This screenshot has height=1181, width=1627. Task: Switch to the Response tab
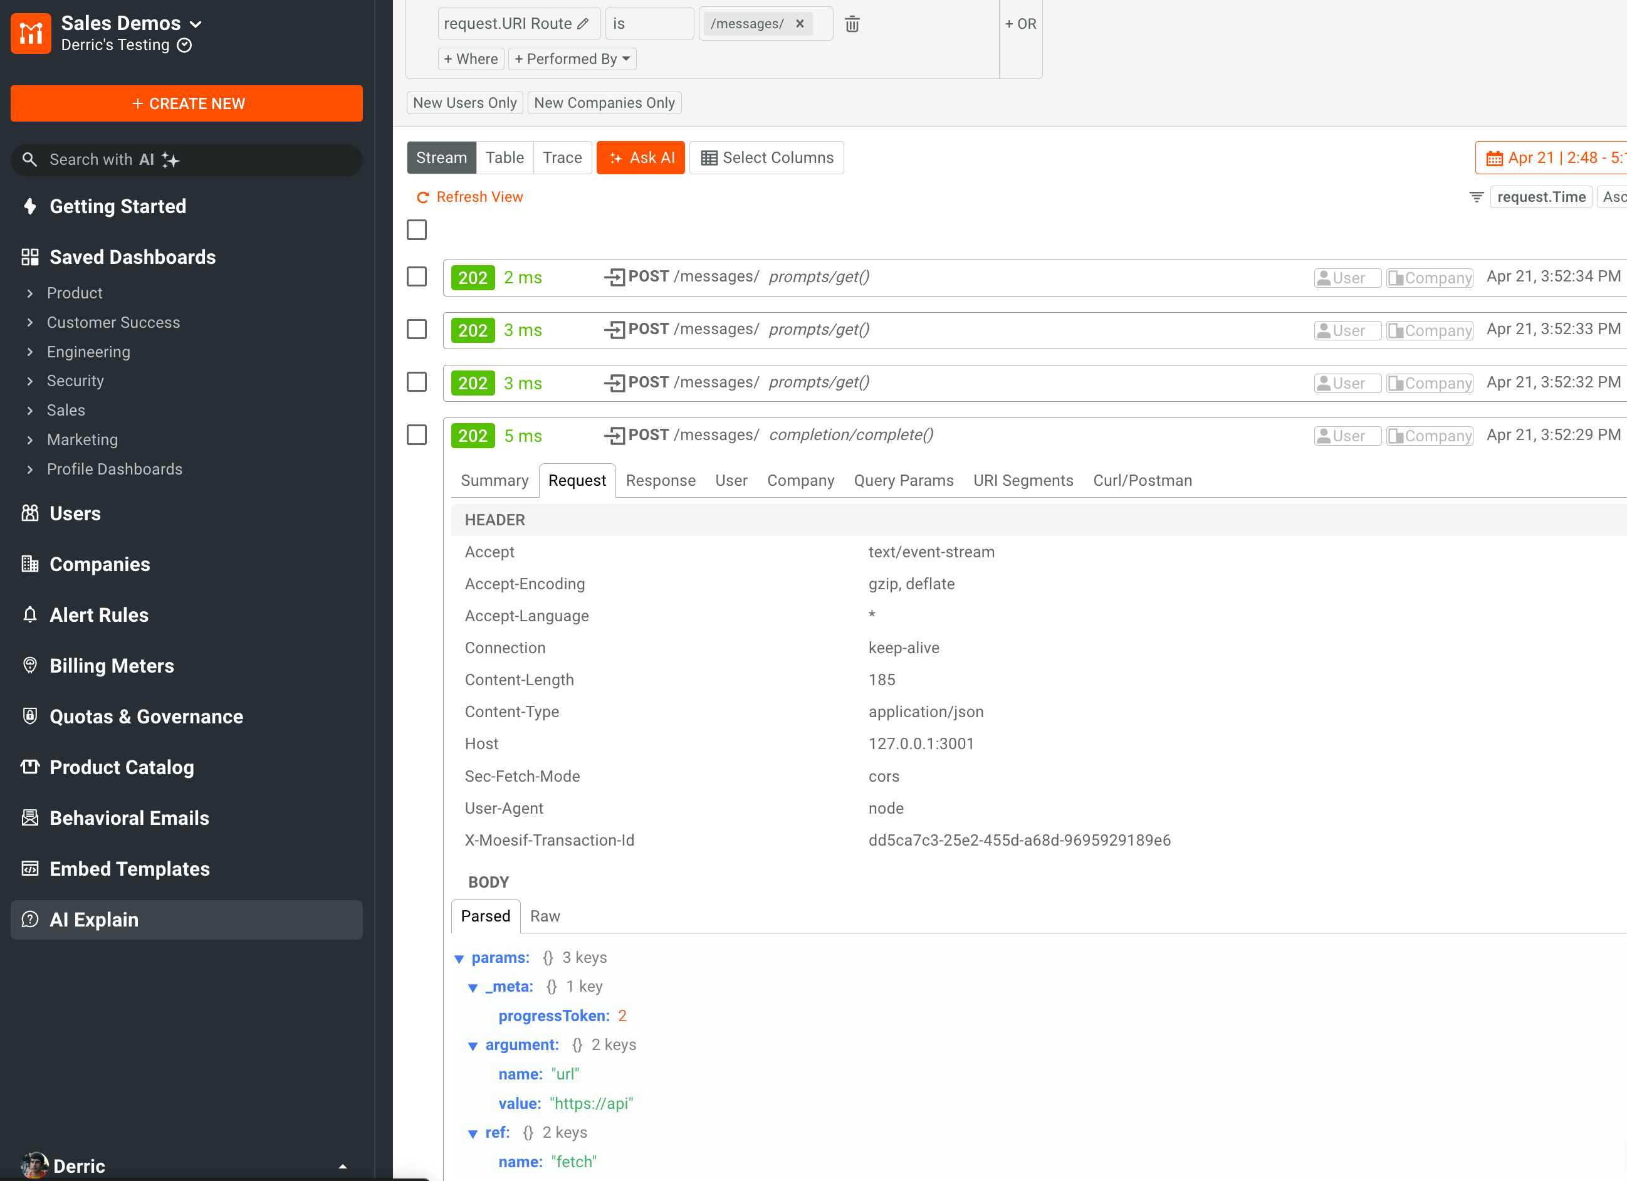[x=660, y=480]
